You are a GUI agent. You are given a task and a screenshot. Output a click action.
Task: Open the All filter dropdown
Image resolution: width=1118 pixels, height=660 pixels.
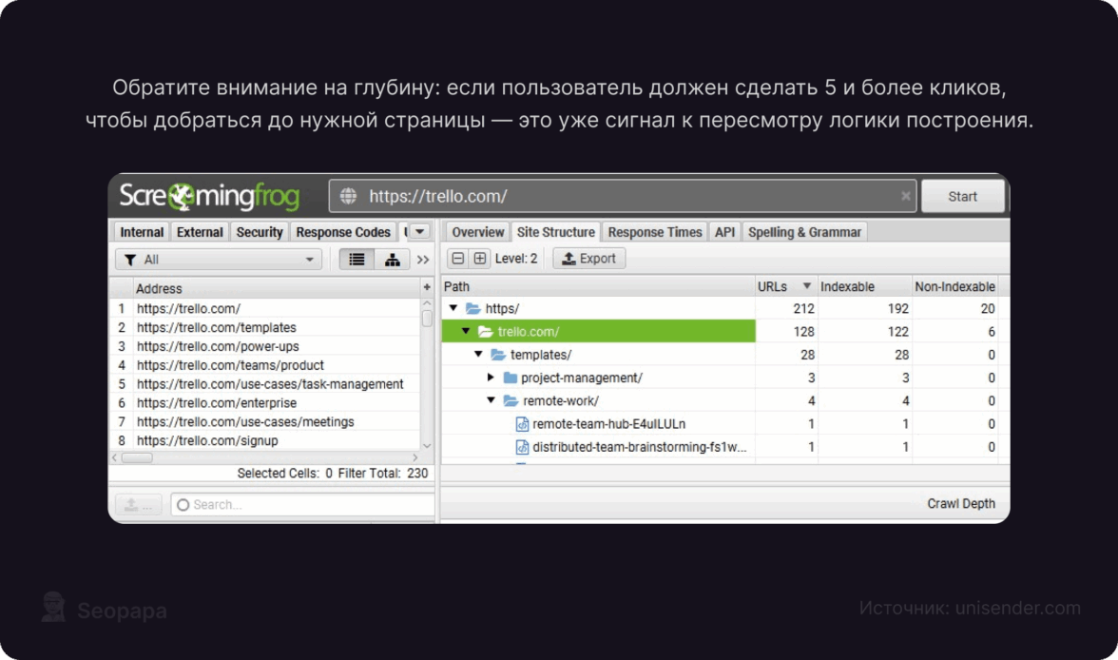pos(220,260)
